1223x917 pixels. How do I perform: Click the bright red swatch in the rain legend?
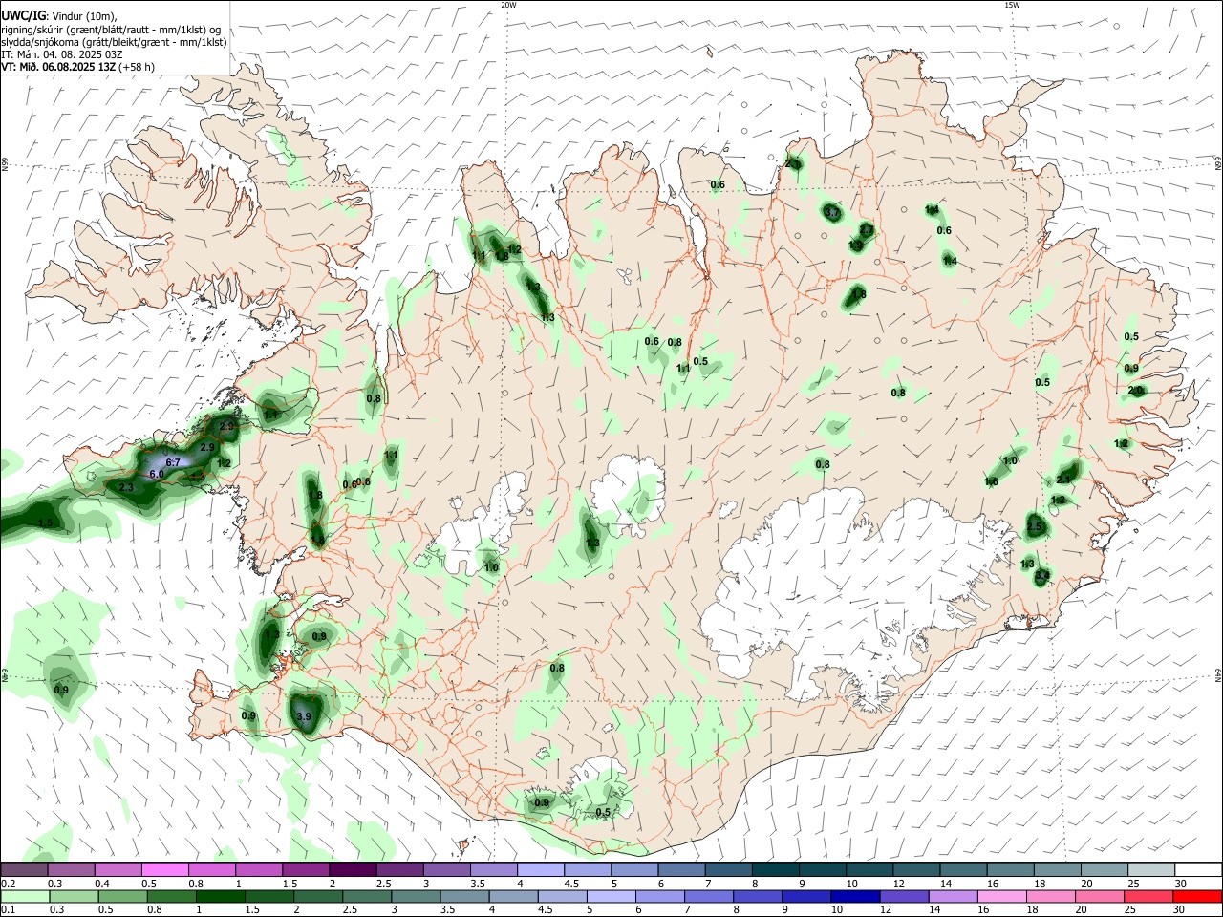1197,896
